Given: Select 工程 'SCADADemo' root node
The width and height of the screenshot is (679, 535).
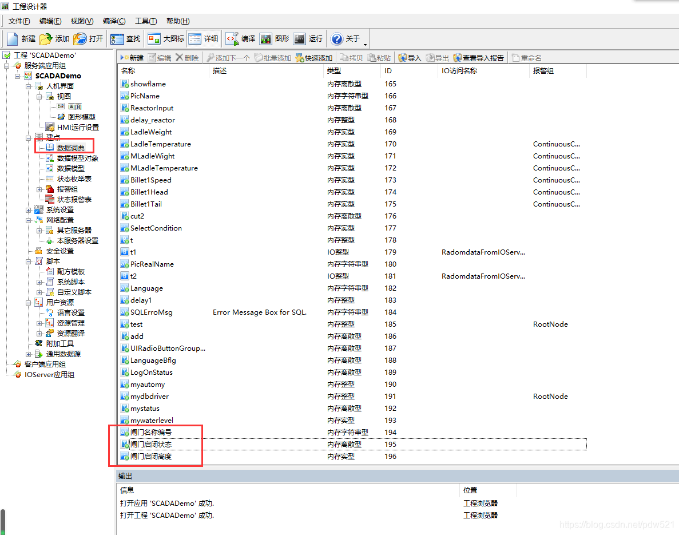Looking at the screenshot, I should click(x=45, y=56).
